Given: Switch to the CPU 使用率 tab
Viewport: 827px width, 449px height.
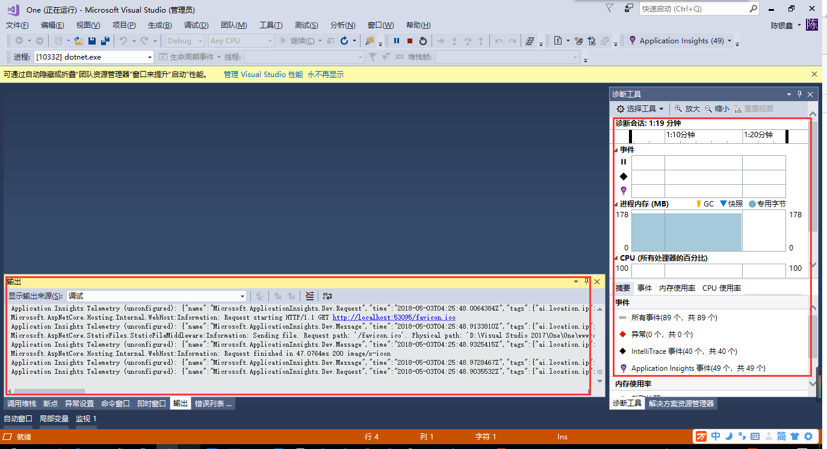Looking at the screenshot, I should [x=722, y=288].
